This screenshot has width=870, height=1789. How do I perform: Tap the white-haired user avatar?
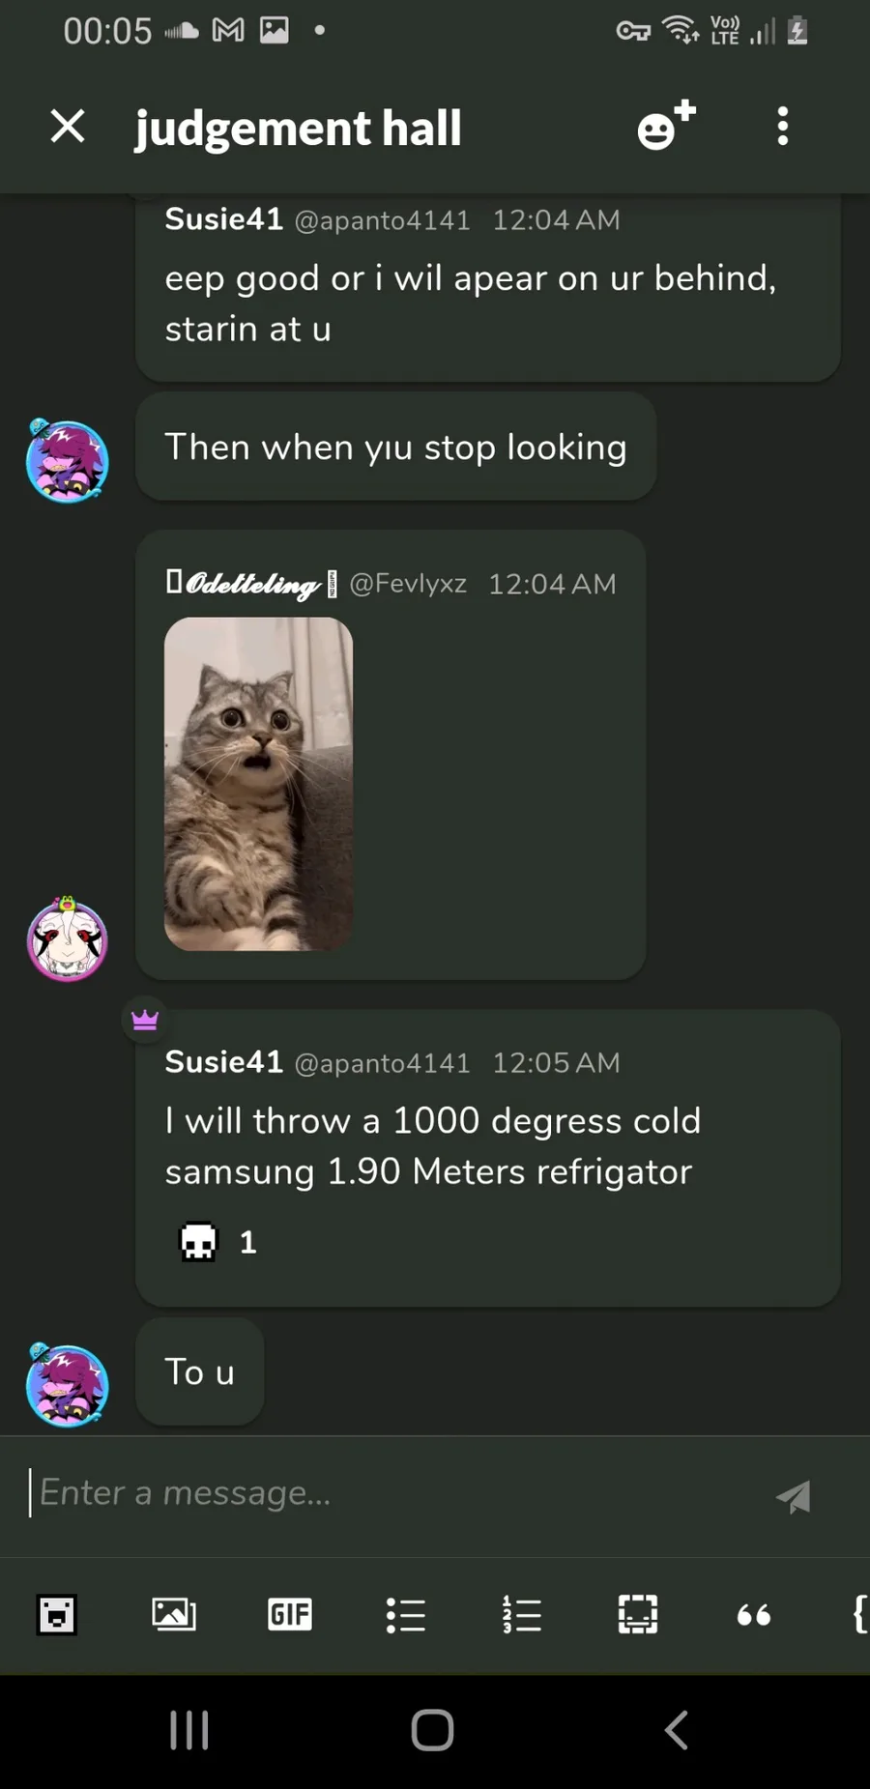point(67,939)
